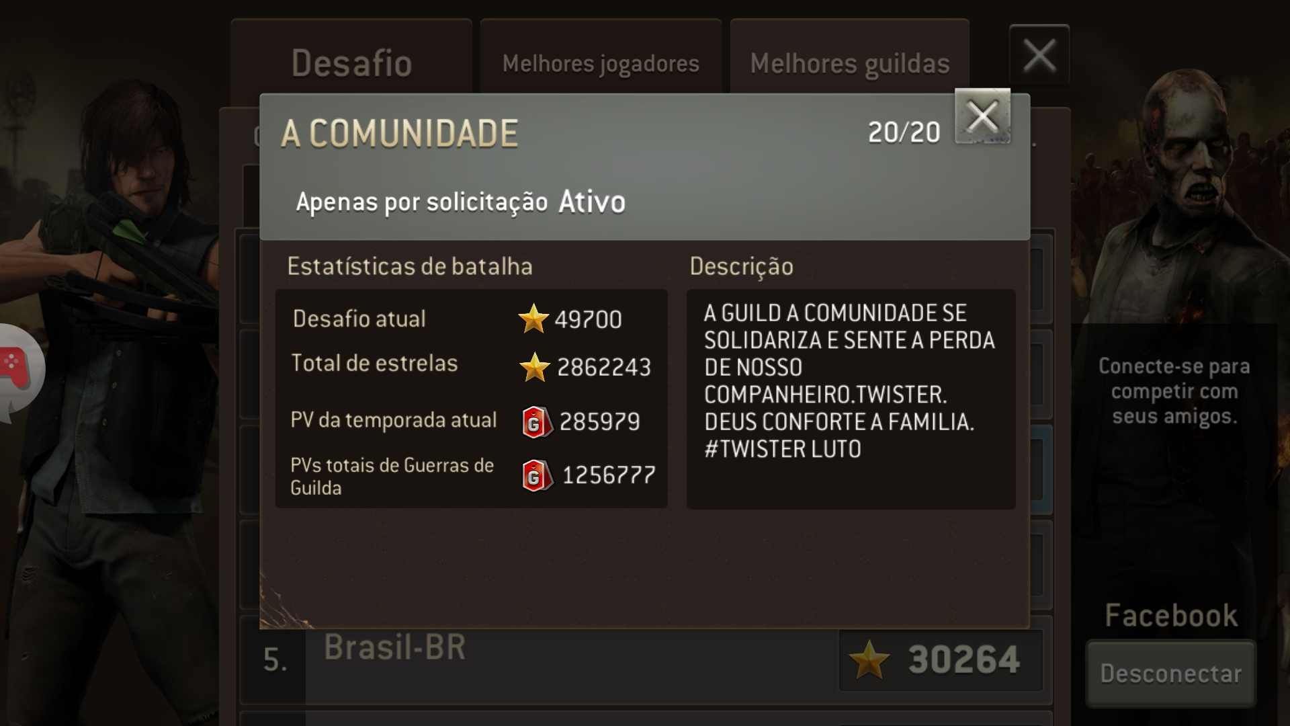The height and width of the screenshot is (726, 1290).
Task: Open the Melhores jogadores tab
Action: [x=601, y=63]
